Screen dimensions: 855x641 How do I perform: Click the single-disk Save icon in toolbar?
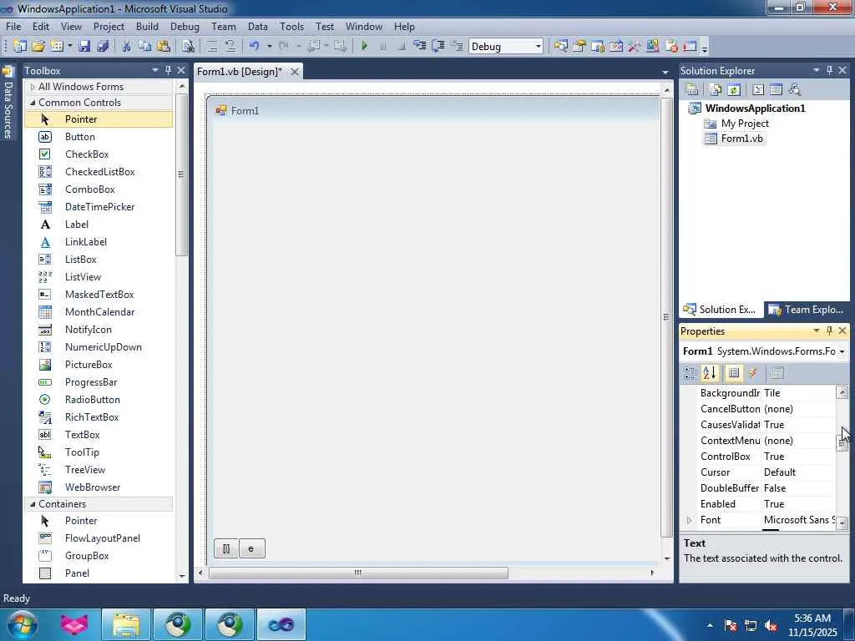[84, 47]
